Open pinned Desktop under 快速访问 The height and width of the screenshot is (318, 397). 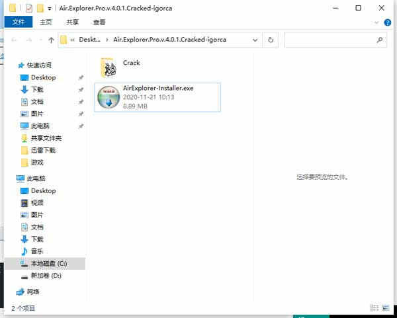point(43,77)
